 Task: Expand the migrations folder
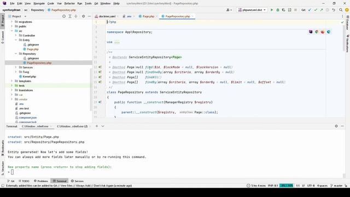12,22
